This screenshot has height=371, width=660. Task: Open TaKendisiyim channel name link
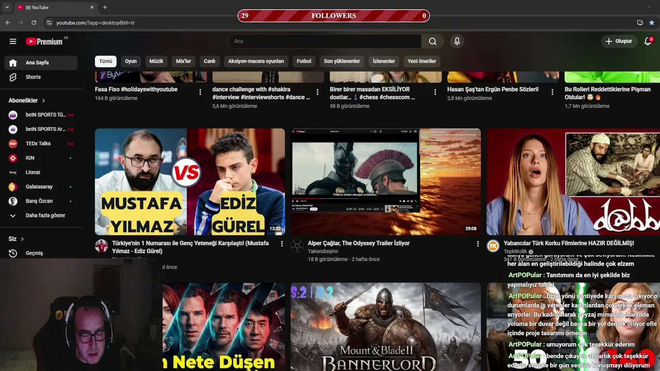(x=323, y=251)
